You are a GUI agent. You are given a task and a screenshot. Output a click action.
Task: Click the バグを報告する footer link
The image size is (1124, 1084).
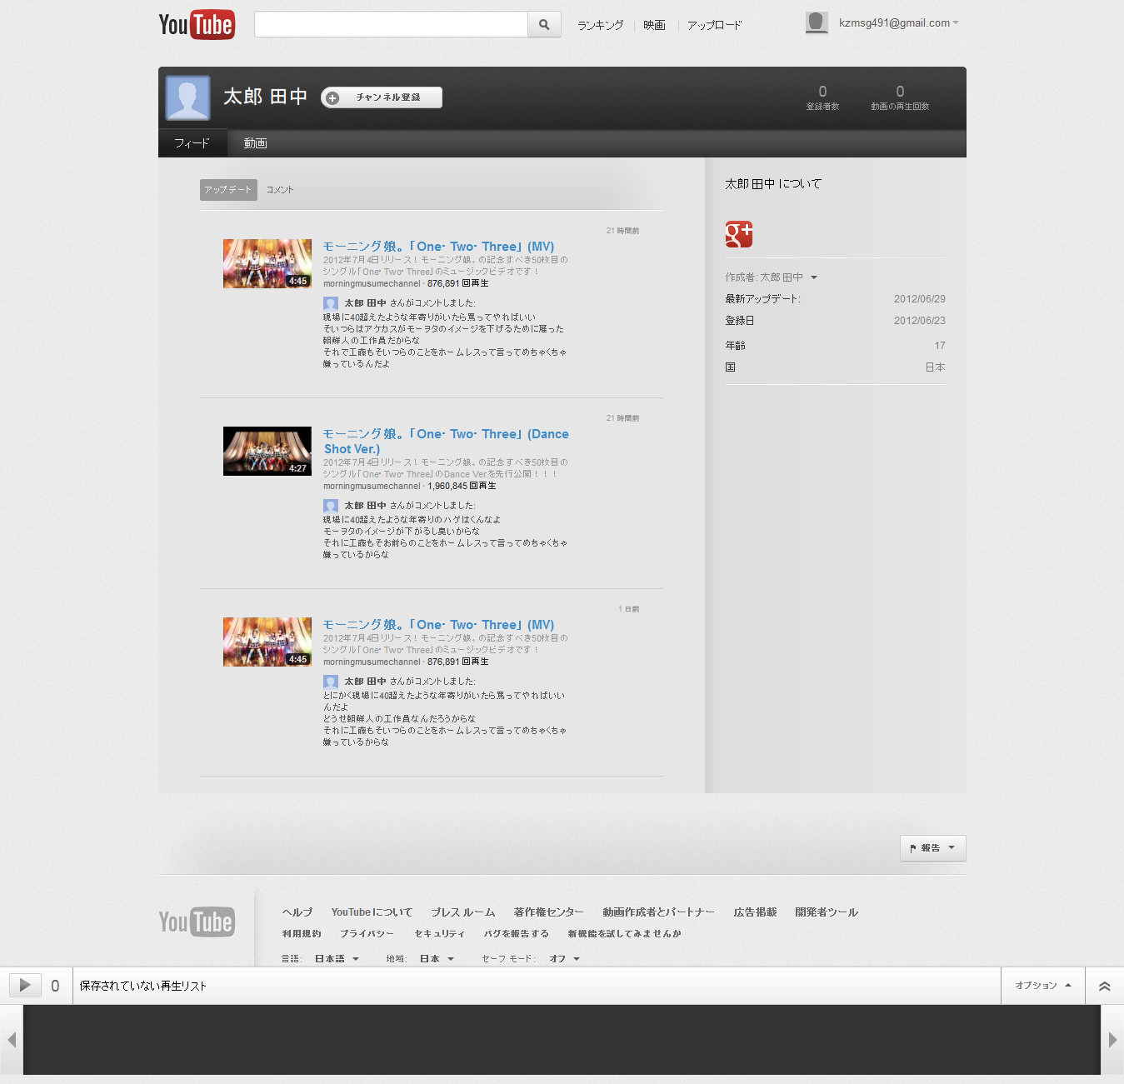(517, 934)
